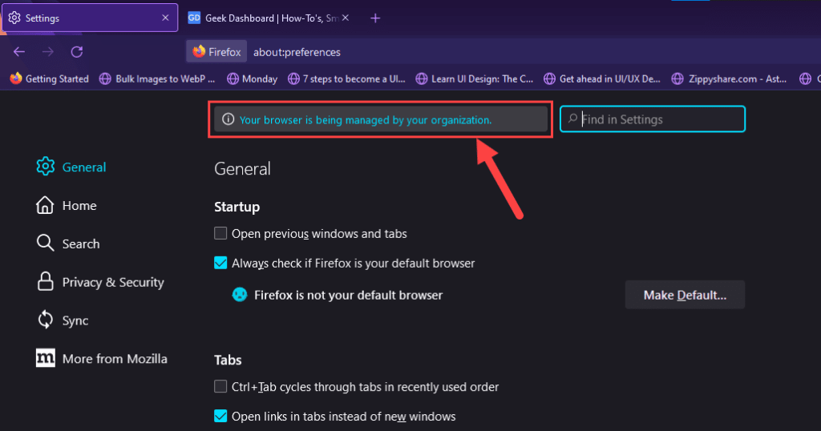Reload the page with refresh icon

pyautogui.click(x=77, y=52)
